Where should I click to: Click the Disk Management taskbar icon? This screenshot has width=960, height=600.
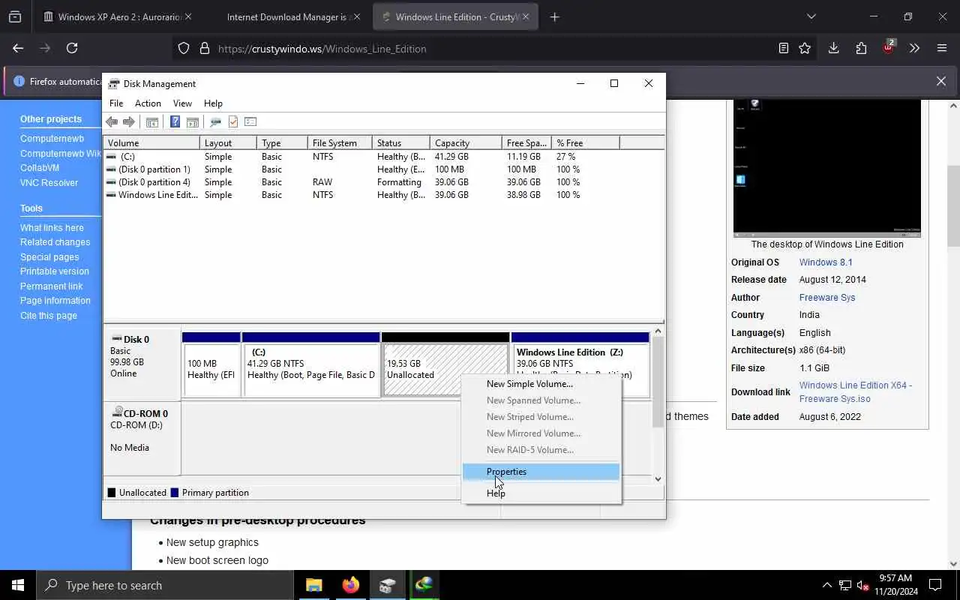coord(387,585)
